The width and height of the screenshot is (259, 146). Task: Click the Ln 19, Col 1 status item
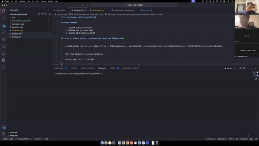tap(210, 139)
